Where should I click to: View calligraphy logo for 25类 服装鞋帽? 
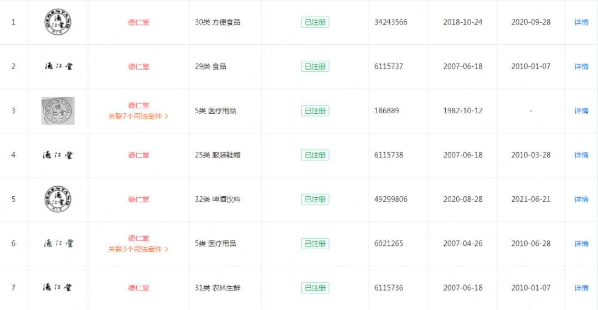click(x=58, y=155)
